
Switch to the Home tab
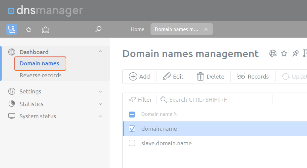[x=138, y=29]
